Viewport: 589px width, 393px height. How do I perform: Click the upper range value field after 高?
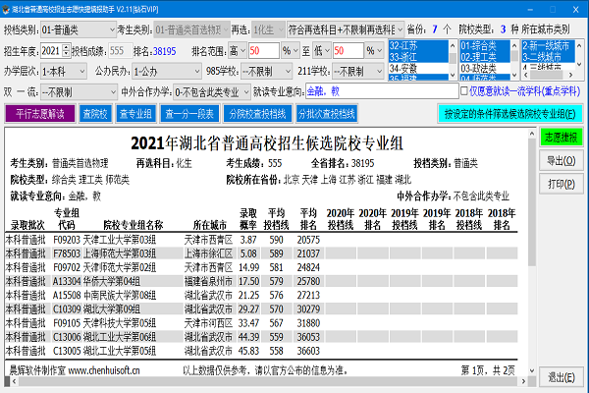tap(264, 51)
